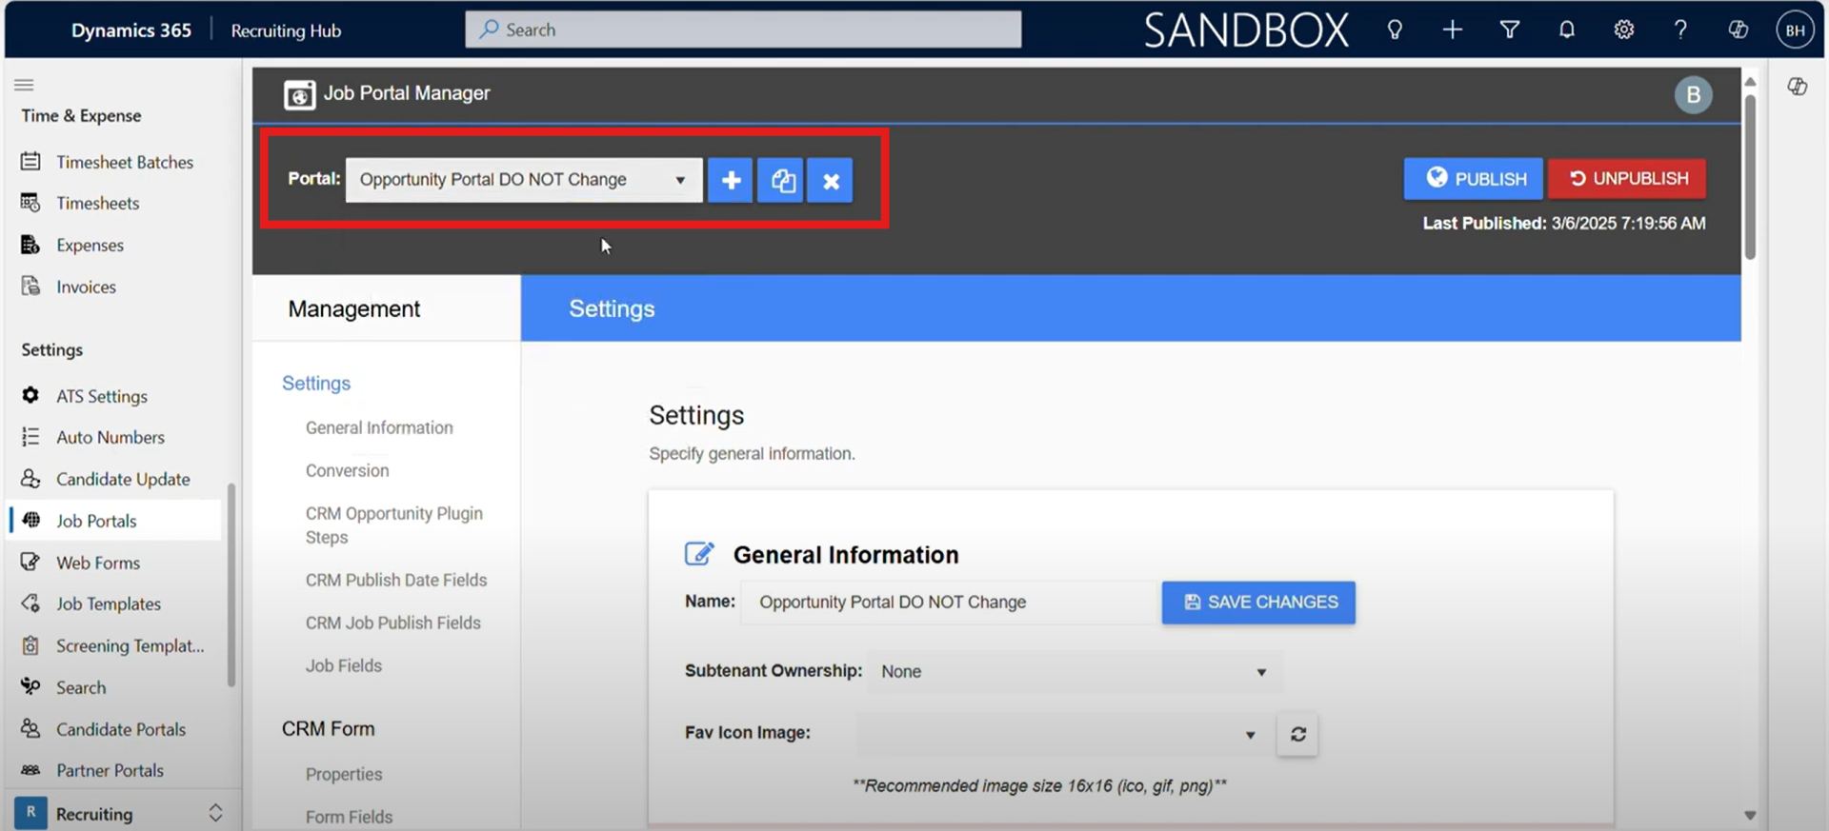This screenshot has width=1829, height=831.
Task: Click the "Last Published: 3/6/2025 7:19:56 AM" text
Action: point(1564,223)
